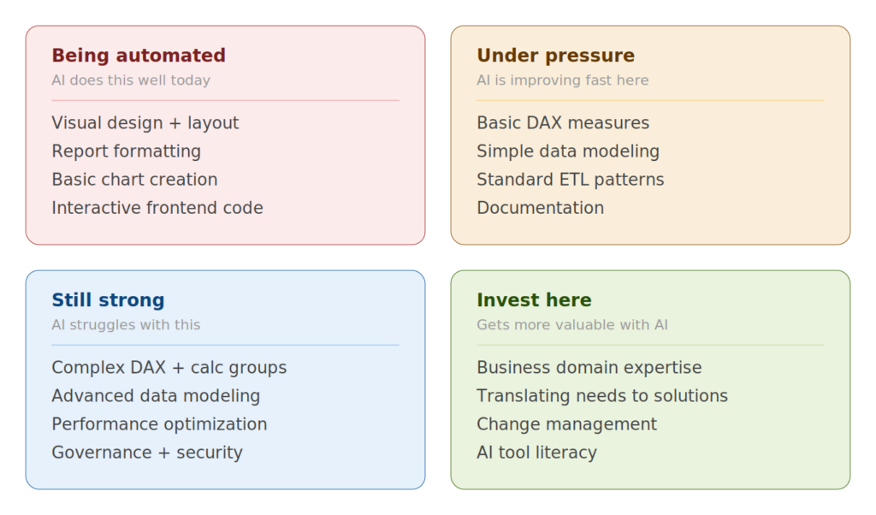
Task: Choose "Interactive frontend code" item
Action: pyautogui.click(x=157, y=208)
